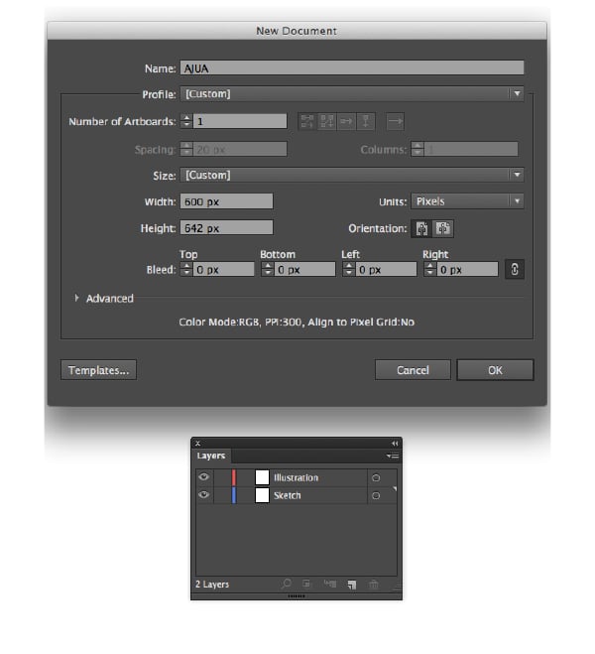Screen dimensions: 595x654
Task: Open the Templates button
Action: pyautogui.click(x=98, y=370)
